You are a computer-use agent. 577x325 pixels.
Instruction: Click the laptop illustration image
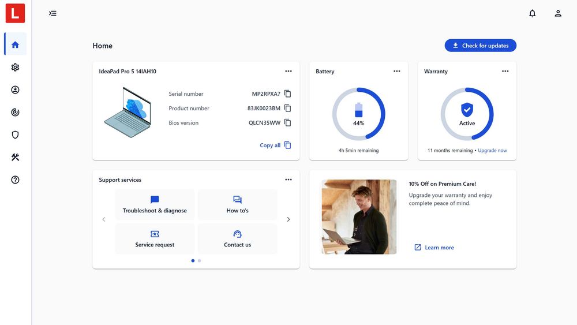pos(128,112)
